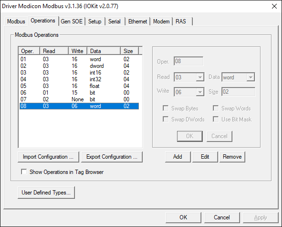Select operation 06 bit row
The width and height of the screenshot is (282, 227).
pyautogui.click(x=79, y=92)
